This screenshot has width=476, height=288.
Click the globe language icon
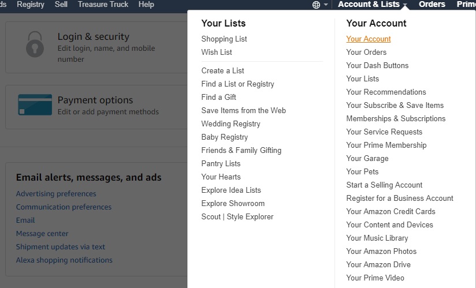[316, 5]
